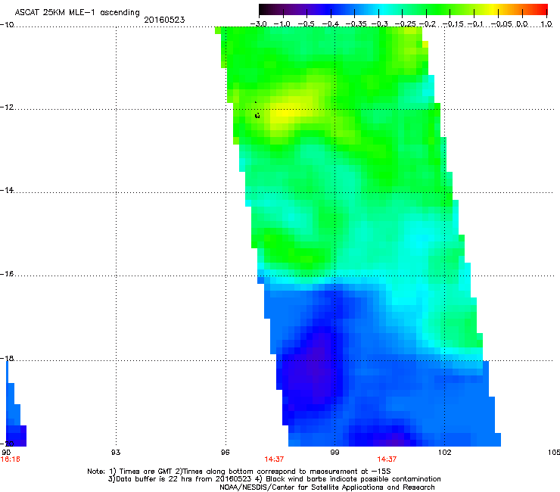
Task: Click the -0.4 color scale label
Action: pyautogui.click(x=331, y=24)
